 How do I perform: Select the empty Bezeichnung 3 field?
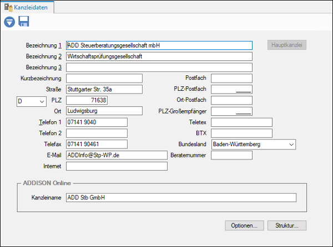(x=159, y=68)
